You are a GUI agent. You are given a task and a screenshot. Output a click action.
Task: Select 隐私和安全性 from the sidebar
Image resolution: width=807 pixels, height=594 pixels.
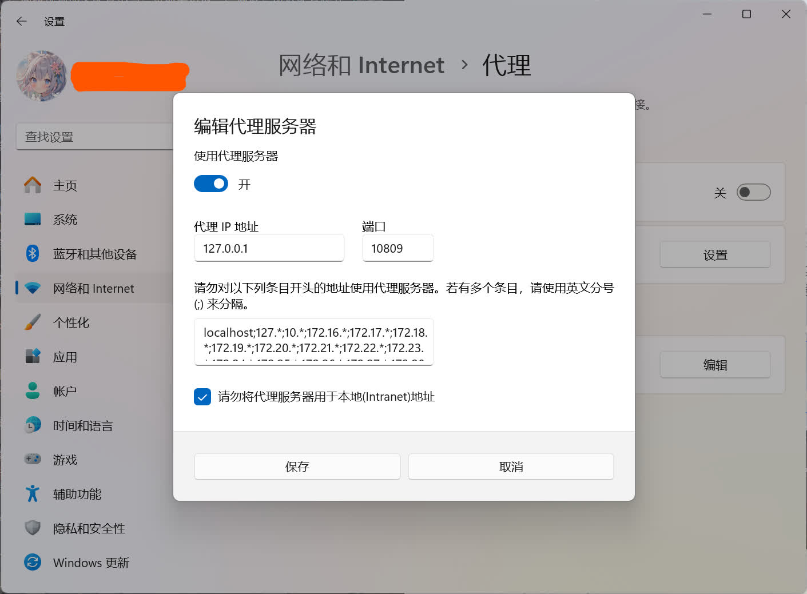[x=88, y=528]
